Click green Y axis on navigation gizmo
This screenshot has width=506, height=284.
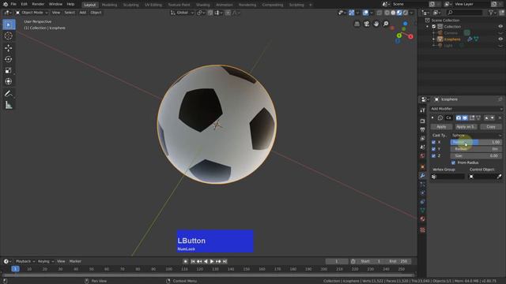point(399,35)
